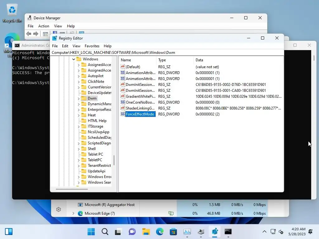Open Device Manager File menu
Screen dimensions: 319x239
[31, 26]
